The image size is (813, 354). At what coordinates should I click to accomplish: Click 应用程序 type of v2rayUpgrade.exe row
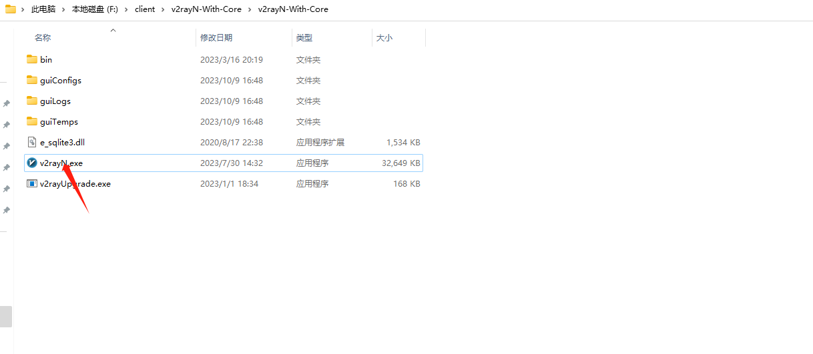click(x=312, y=183)
